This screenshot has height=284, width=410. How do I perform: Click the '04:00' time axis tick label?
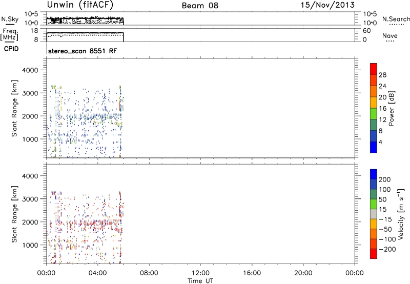97,273
